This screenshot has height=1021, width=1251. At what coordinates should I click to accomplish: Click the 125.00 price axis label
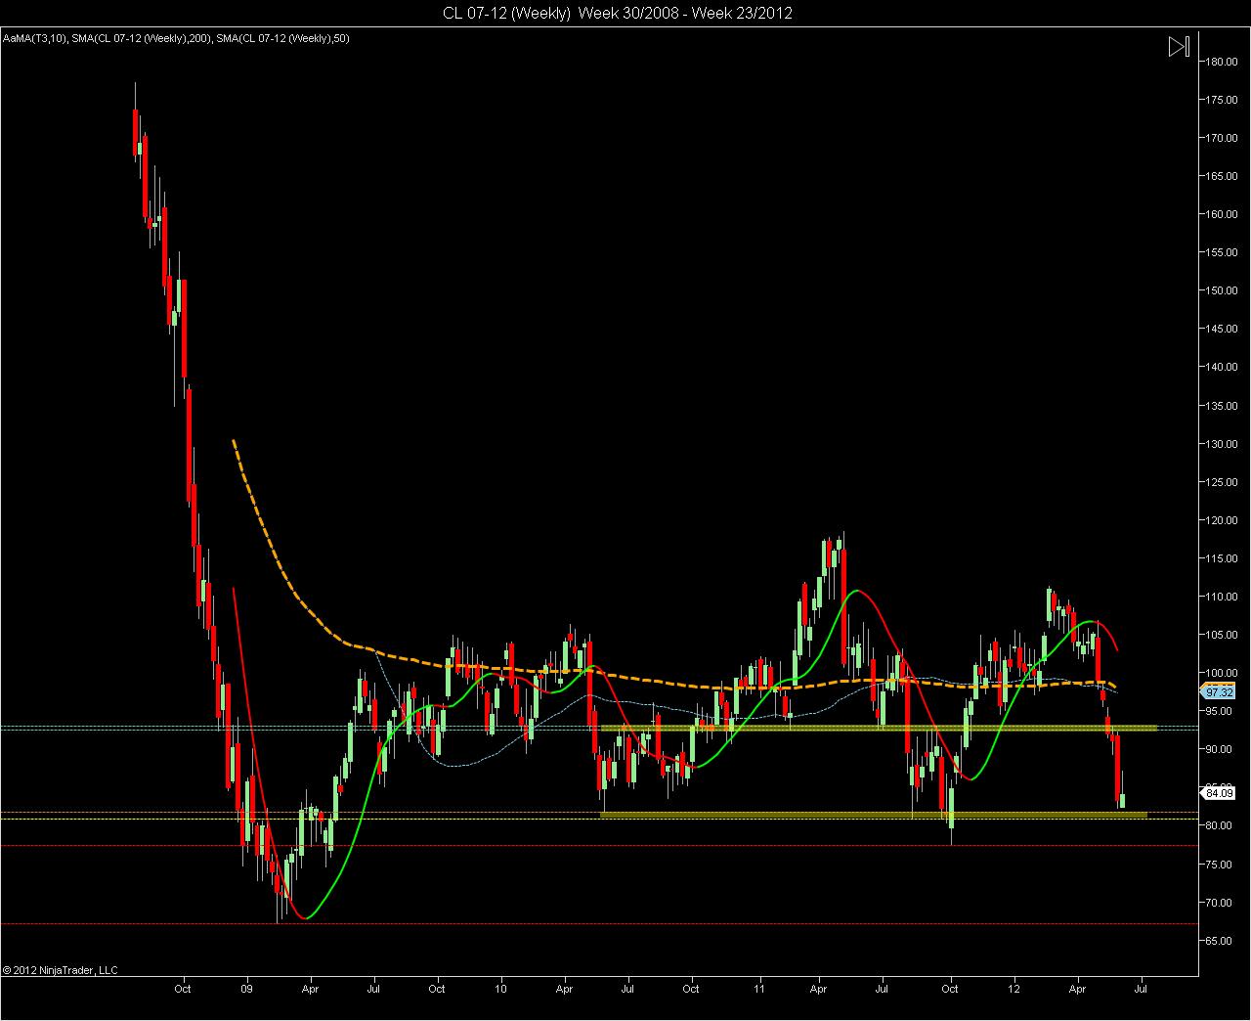point(1220,482)
